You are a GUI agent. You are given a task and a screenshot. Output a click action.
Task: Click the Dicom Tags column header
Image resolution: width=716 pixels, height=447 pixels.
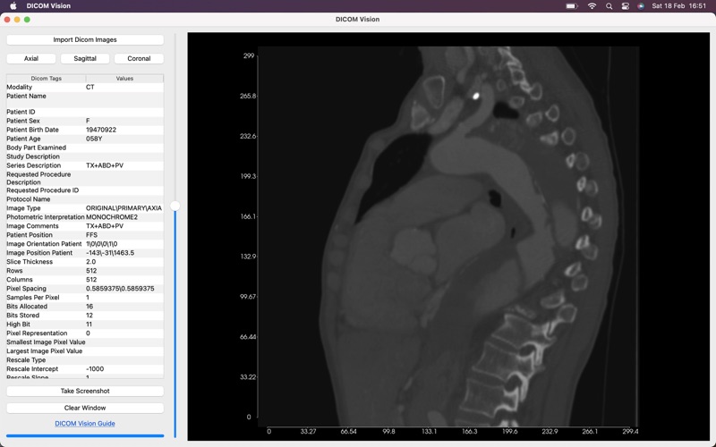[47, 79]
